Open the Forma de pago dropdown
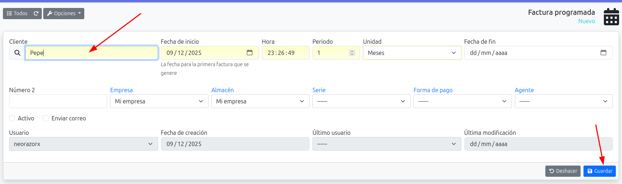This screenshot has width=622, height=184. click(463, 101)
